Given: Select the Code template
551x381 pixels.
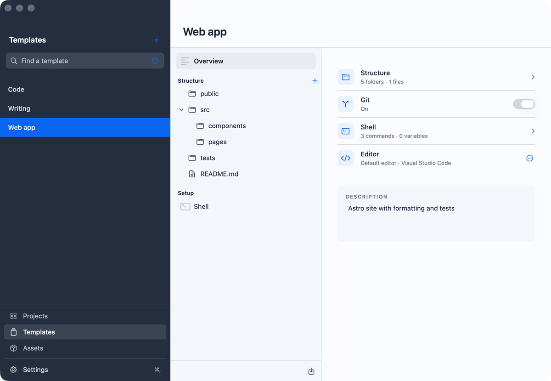Looking at the screenshot, I should coord(85,90).
